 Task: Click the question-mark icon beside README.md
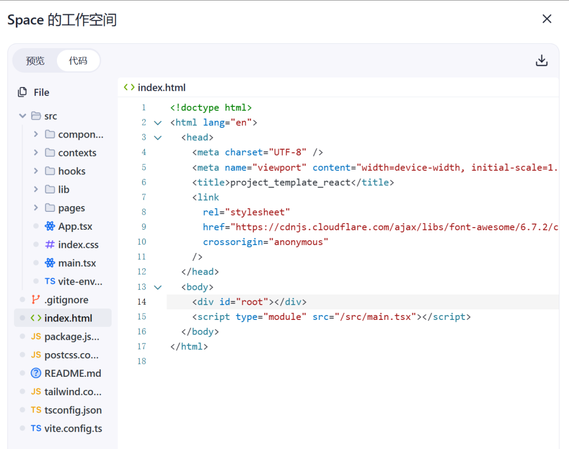pyautogui.click(x=36, y=373)
